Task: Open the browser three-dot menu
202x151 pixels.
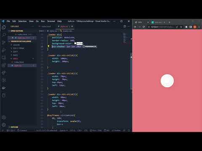Action: point(199,27)
